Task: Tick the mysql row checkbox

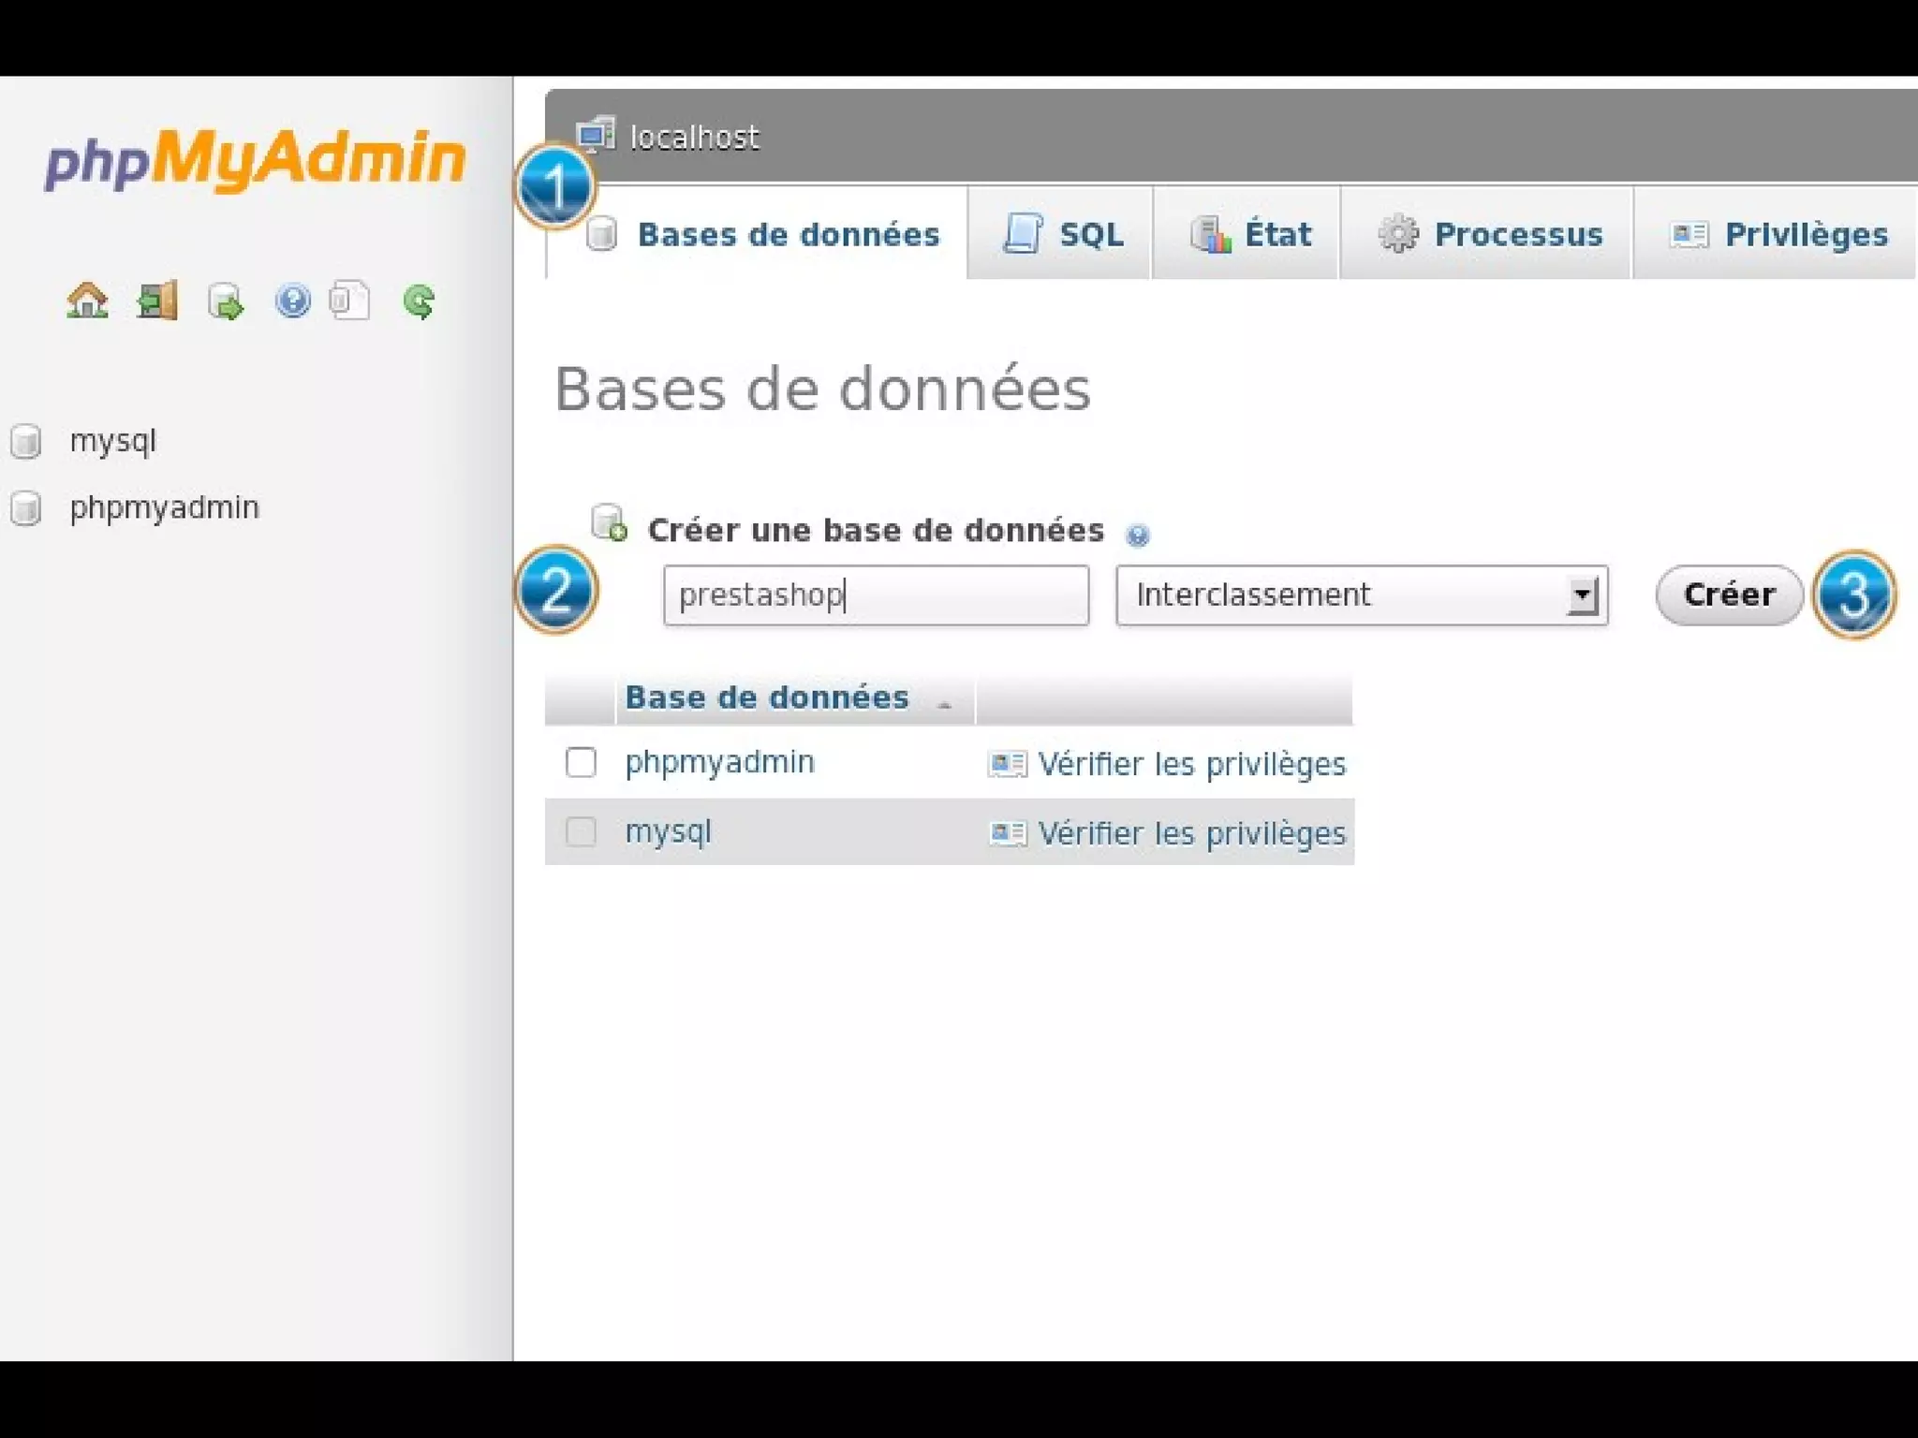Action: 581,831
